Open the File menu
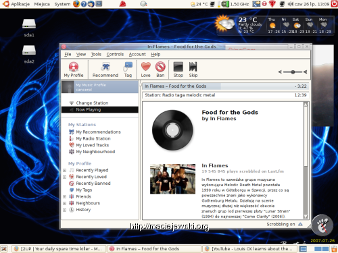 [x=68, y=54]
